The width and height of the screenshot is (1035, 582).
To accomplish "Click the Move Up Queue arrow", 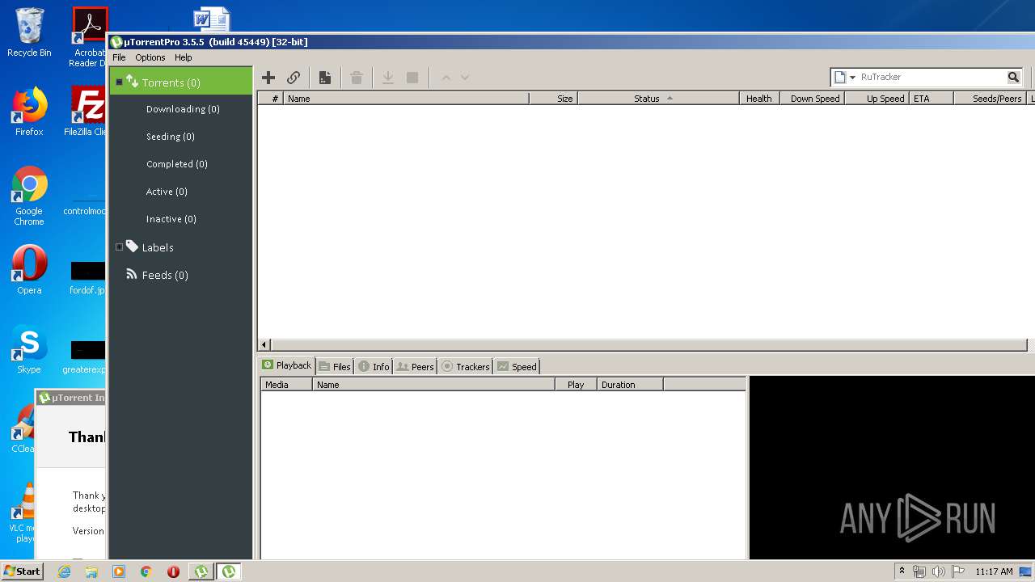I will (446, 78).
